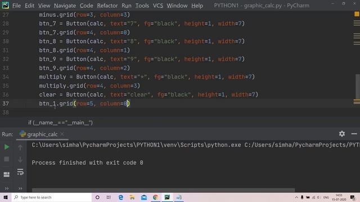The image size is (360, 202).
Task: Click the network tray icon
Action: pyautogui.click(x=313, y=197)
